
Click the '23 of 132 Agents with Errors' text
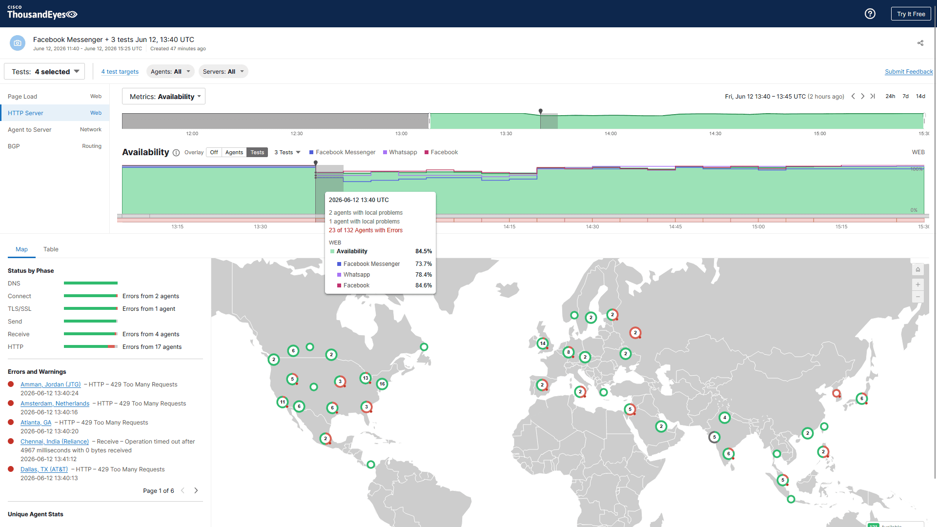[366, 230]
